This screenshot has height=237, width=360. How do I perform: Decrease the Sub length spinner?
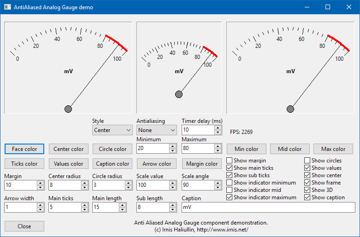(x=172, y=209)
